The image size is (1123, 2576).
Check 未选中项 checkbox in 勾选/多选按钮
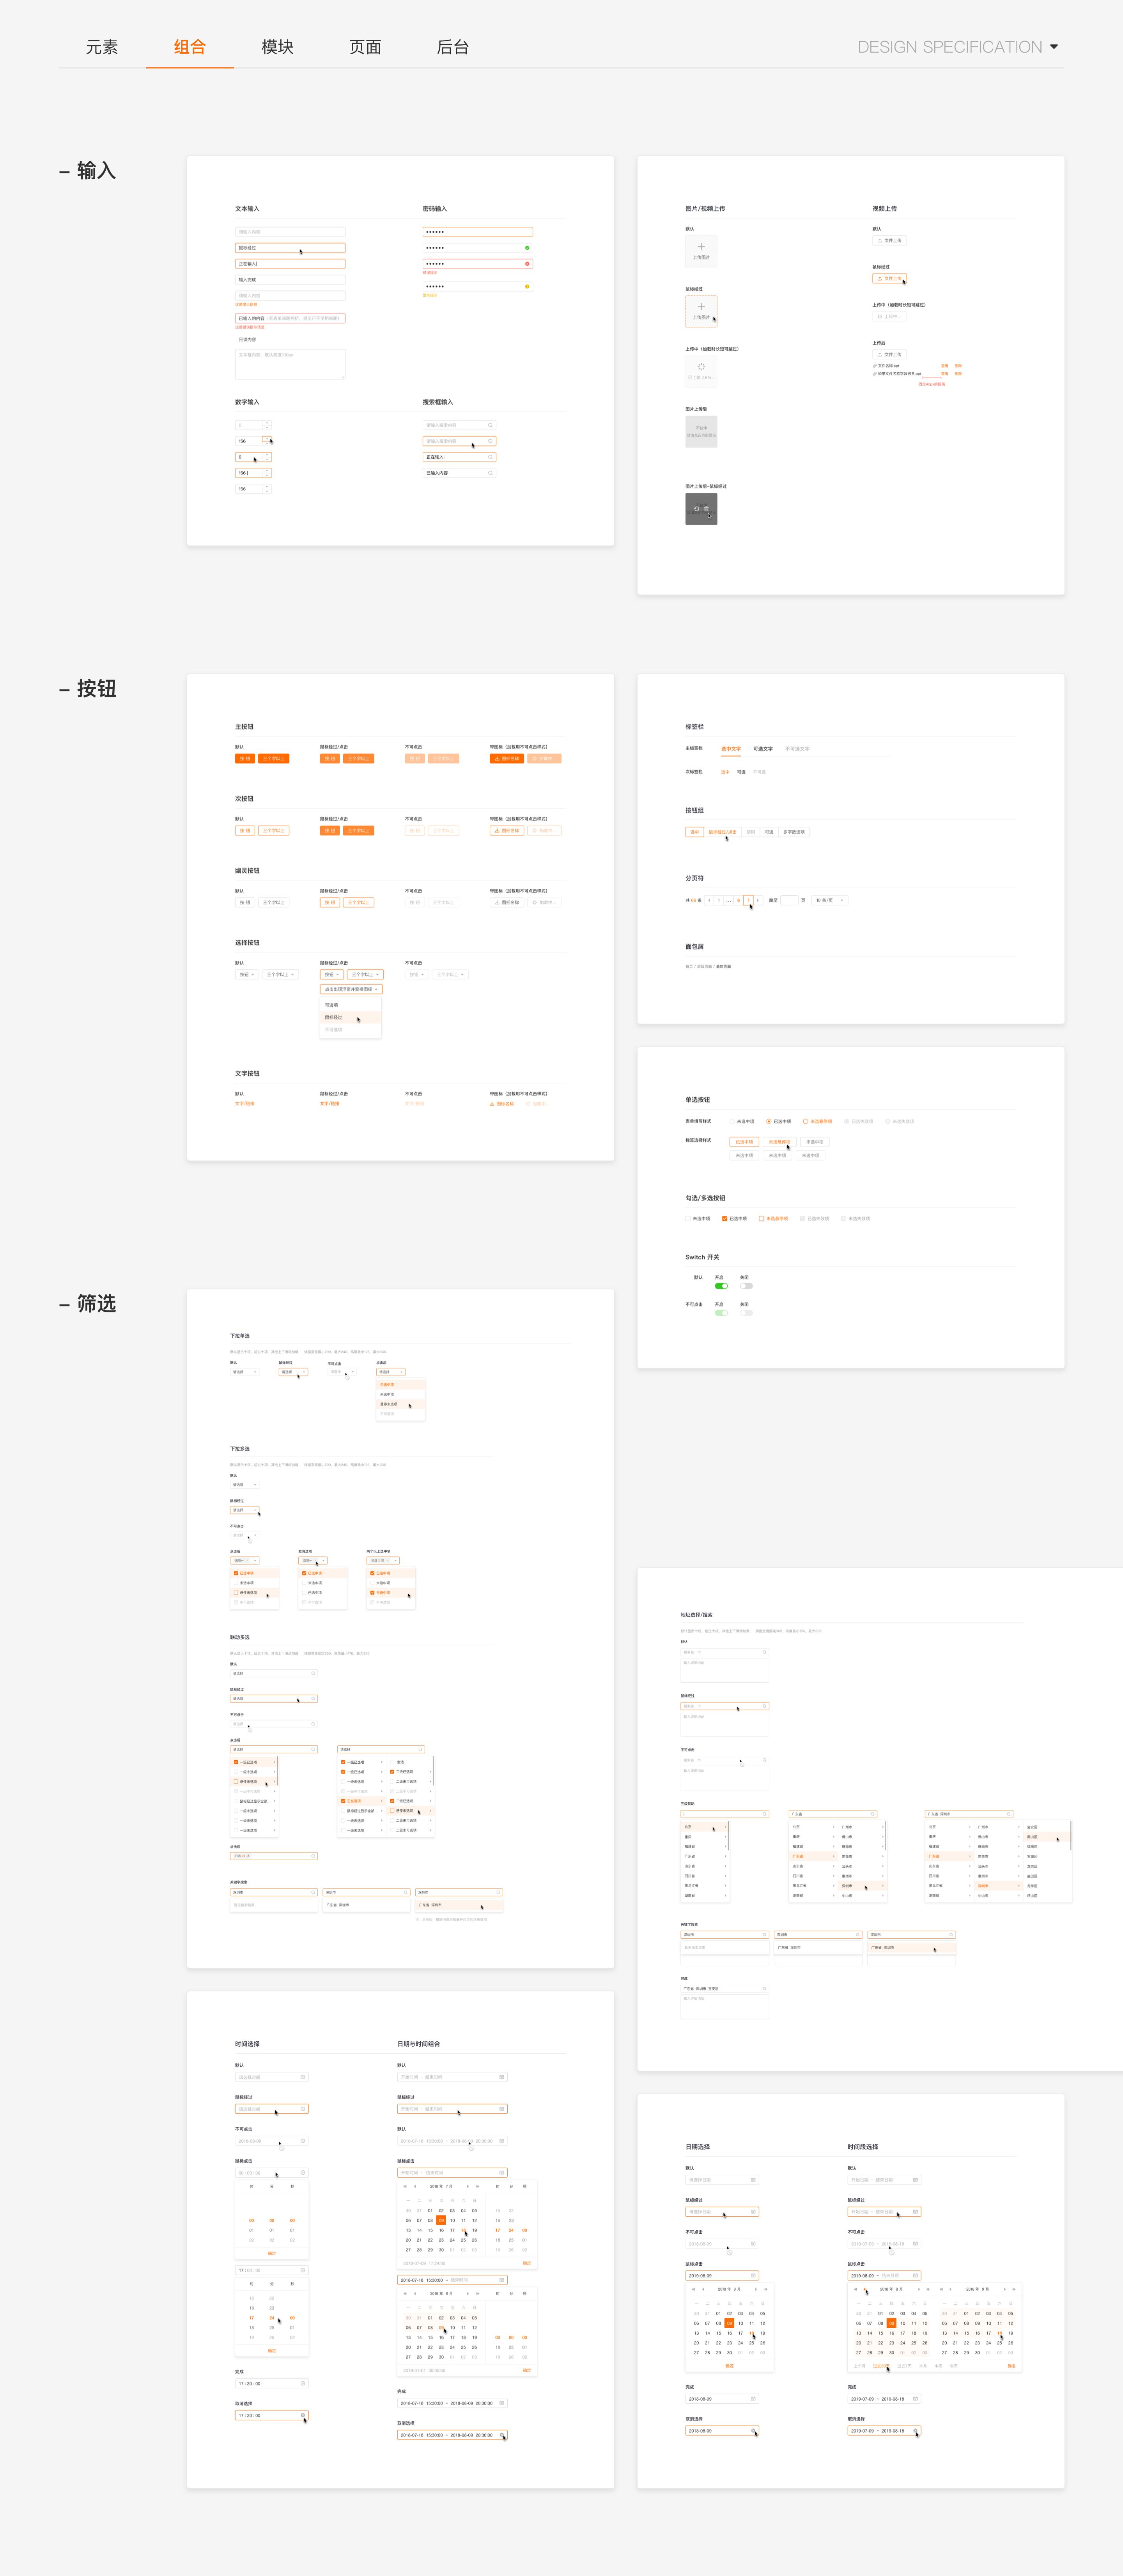pyautogui.click(x=688, y=1219)
